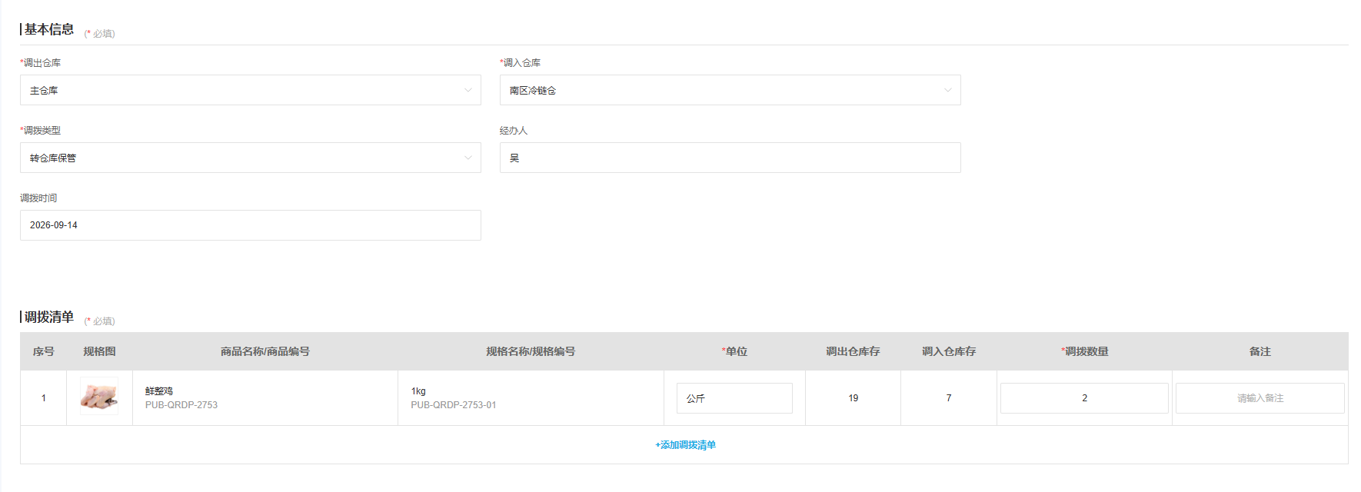
Task: Click spec code PUB-QRDP-2753-01
Action: coord(454,405)
